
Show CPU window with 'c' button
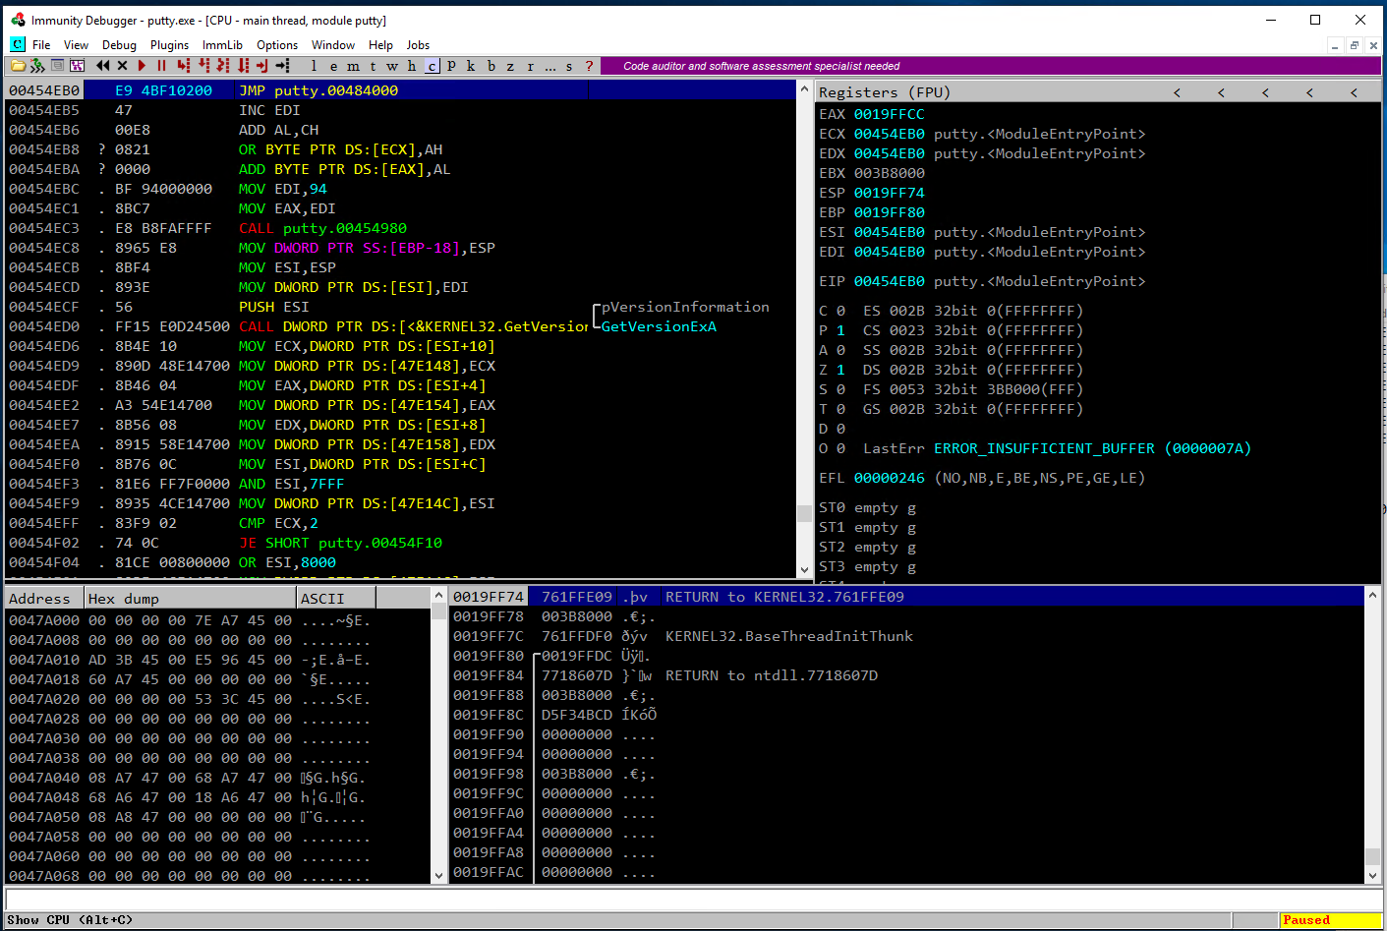432,66
